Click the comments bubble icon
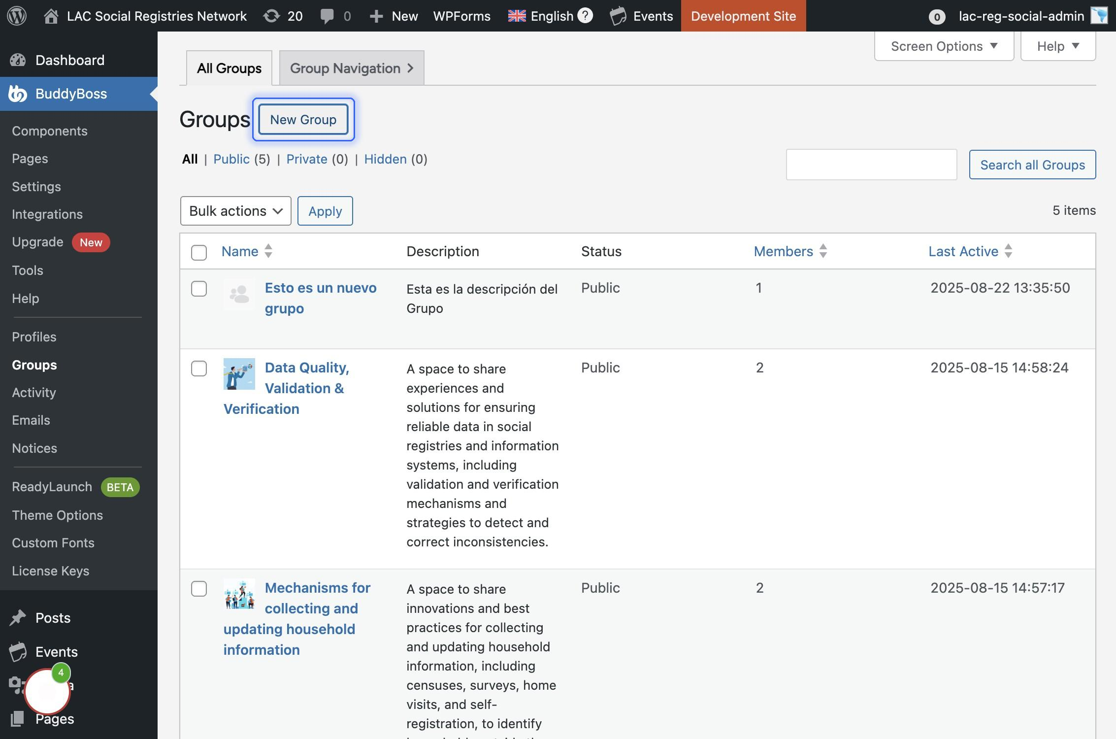The image size is (1116, 739). coord(327,16)
